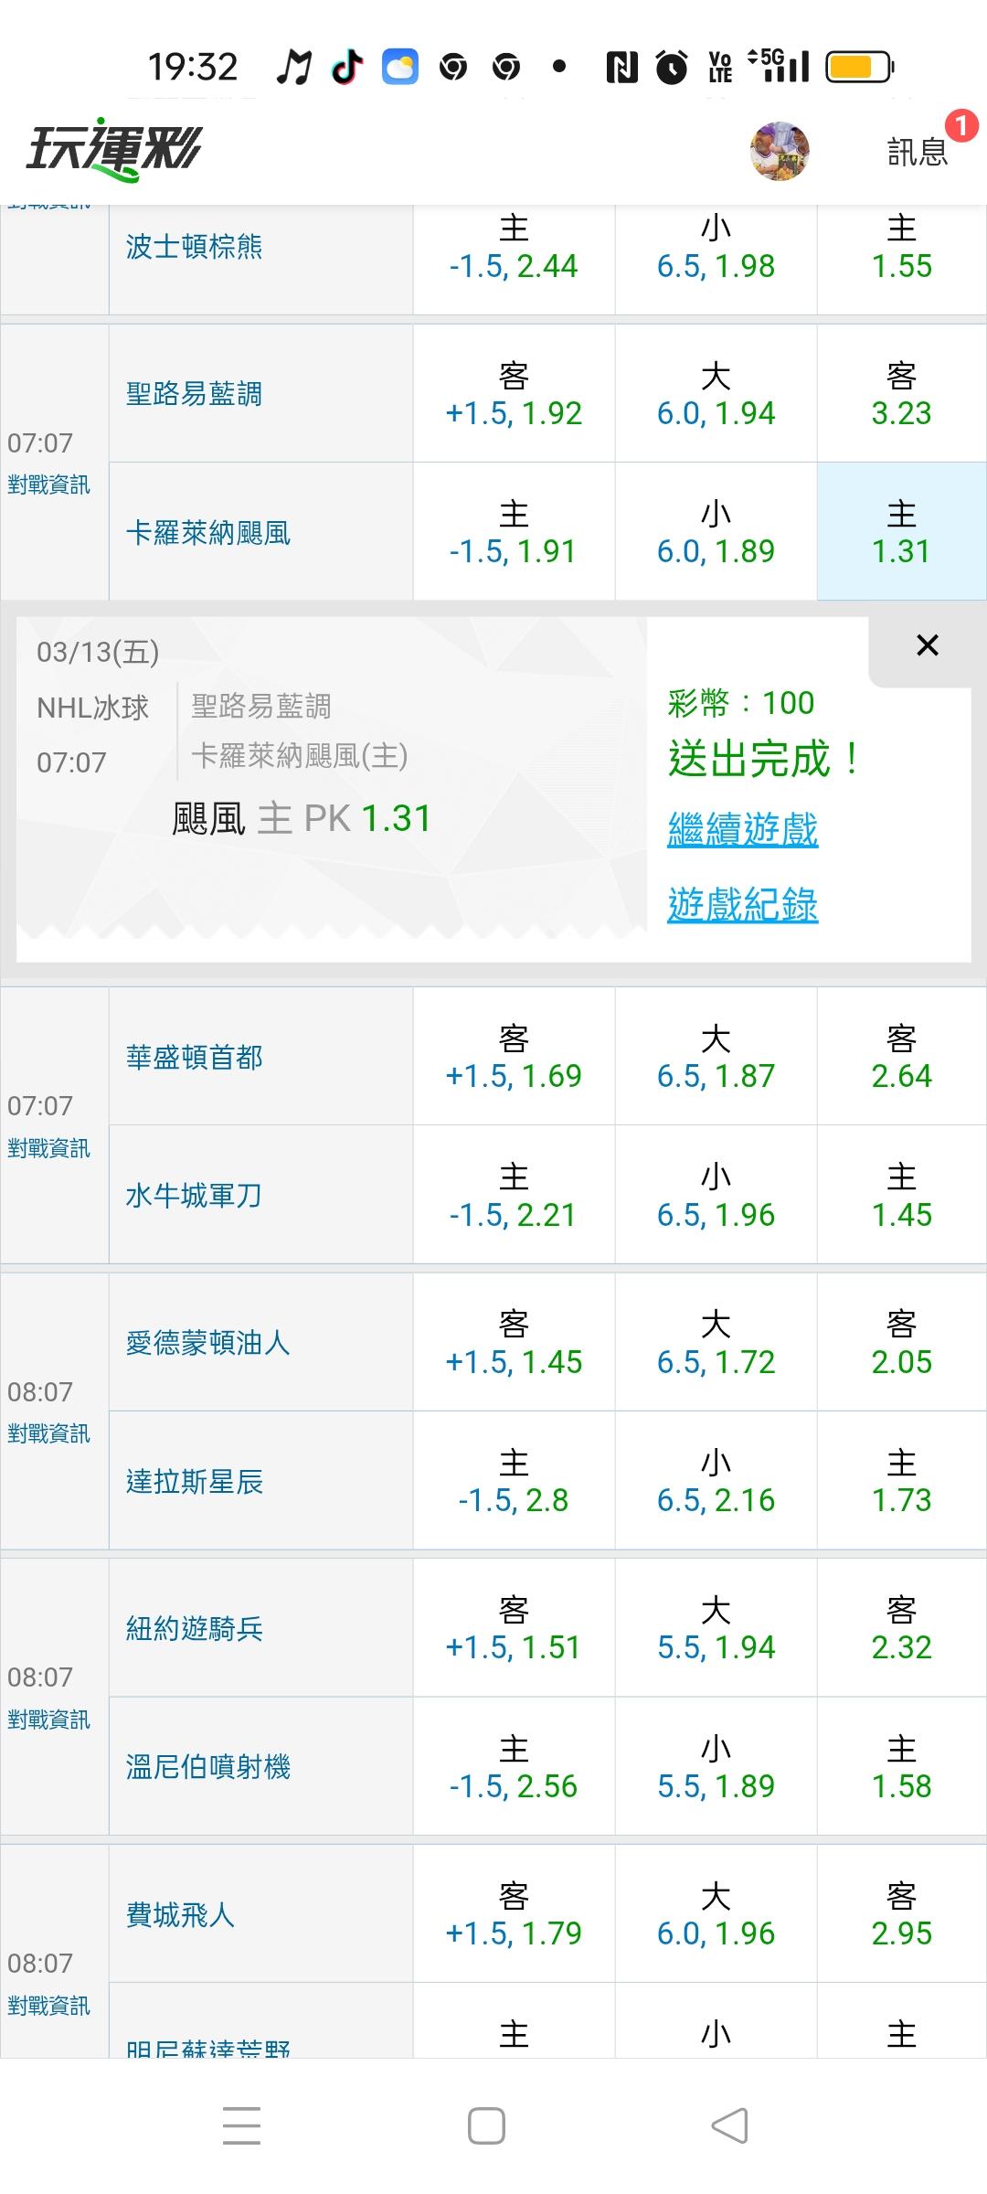Toggle selected 主 1.31 Carolina moneyline
This screenshot has height=2194, width=987.
[x=901, y=532]
